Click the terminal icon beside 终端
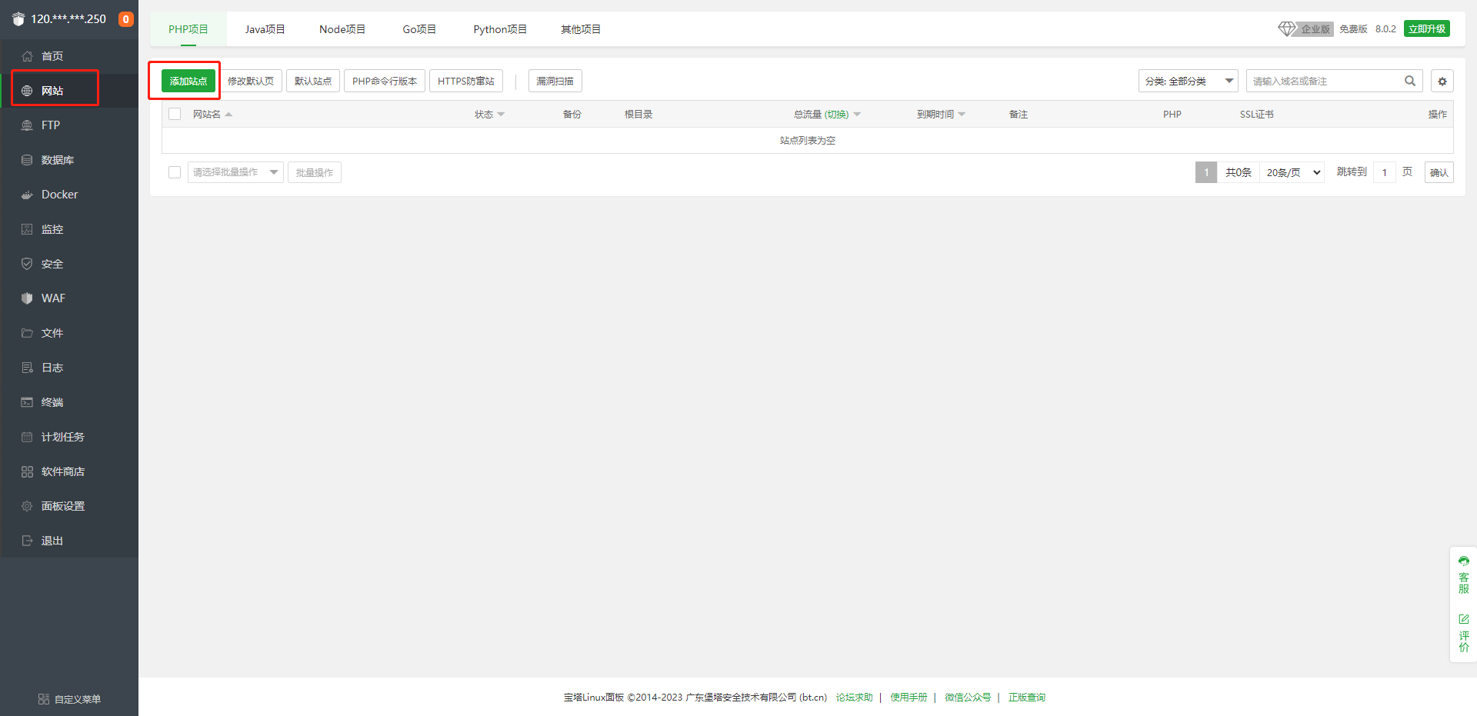Viewport: 1477px width, 716px height. 27,402
